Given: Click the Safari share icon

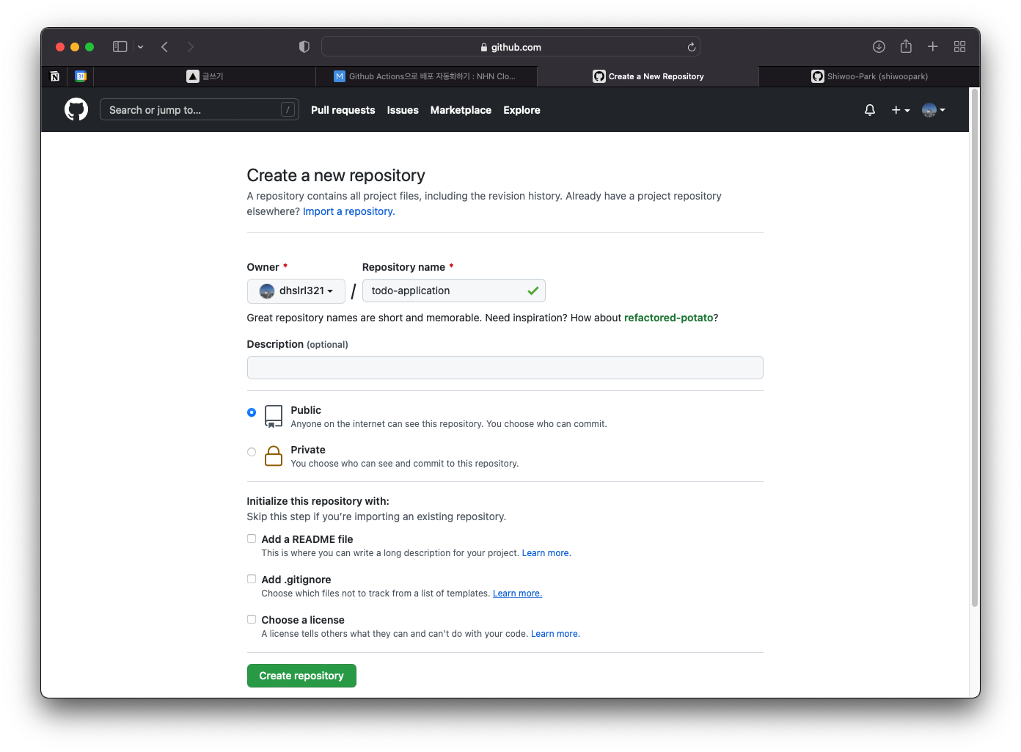Looking at the screenshot, I should (x=906, y=46).
